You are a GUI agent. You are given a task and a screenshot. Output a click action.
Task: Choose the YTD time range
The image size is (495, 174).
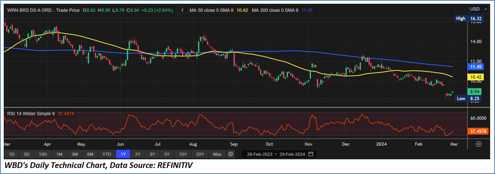[x=107, y=154]
